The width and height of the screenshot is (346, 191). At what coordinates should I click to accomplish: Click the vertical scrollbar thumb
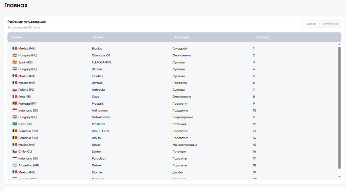click(x=339, y=108)
